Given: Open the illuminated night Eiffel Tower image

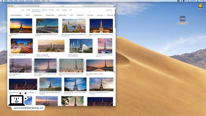Looking at the screenshot, I should (x=101, y=26).
